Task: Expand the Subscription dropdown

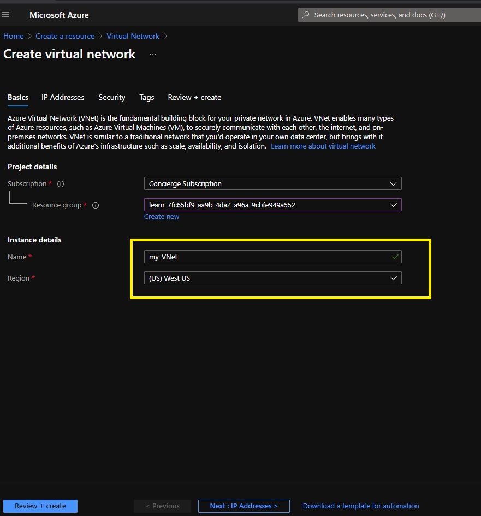Action: coord(273,183)
